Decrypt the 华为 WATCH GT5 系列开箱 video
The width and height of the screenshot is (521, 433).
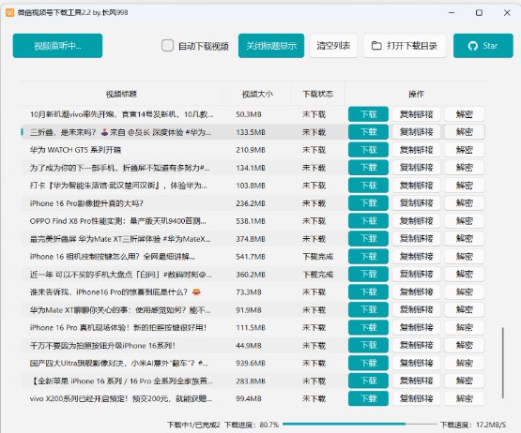464,150
